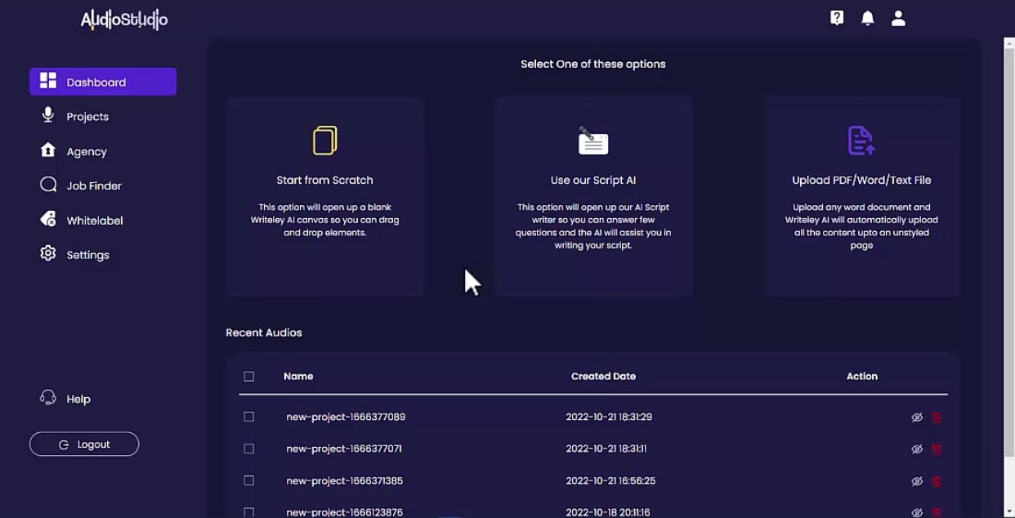Open new-project-1666377071 by its name
The image size is (1015, 518).
[x=344, y=449]
